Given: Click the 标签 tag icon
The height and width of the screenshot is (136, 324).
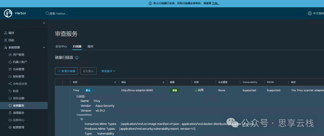Looking at the screenshot, I should [10, 91].
